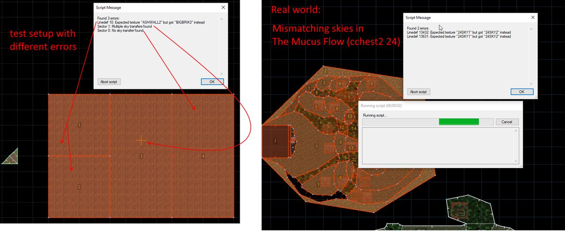Select the small green triangle sector at left

coord(12,158)
